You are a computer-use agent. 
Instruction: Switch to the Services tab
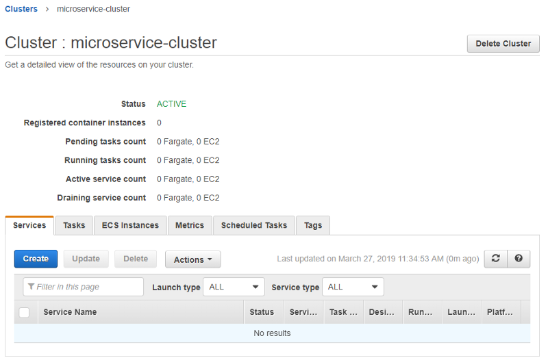point(29,226)
